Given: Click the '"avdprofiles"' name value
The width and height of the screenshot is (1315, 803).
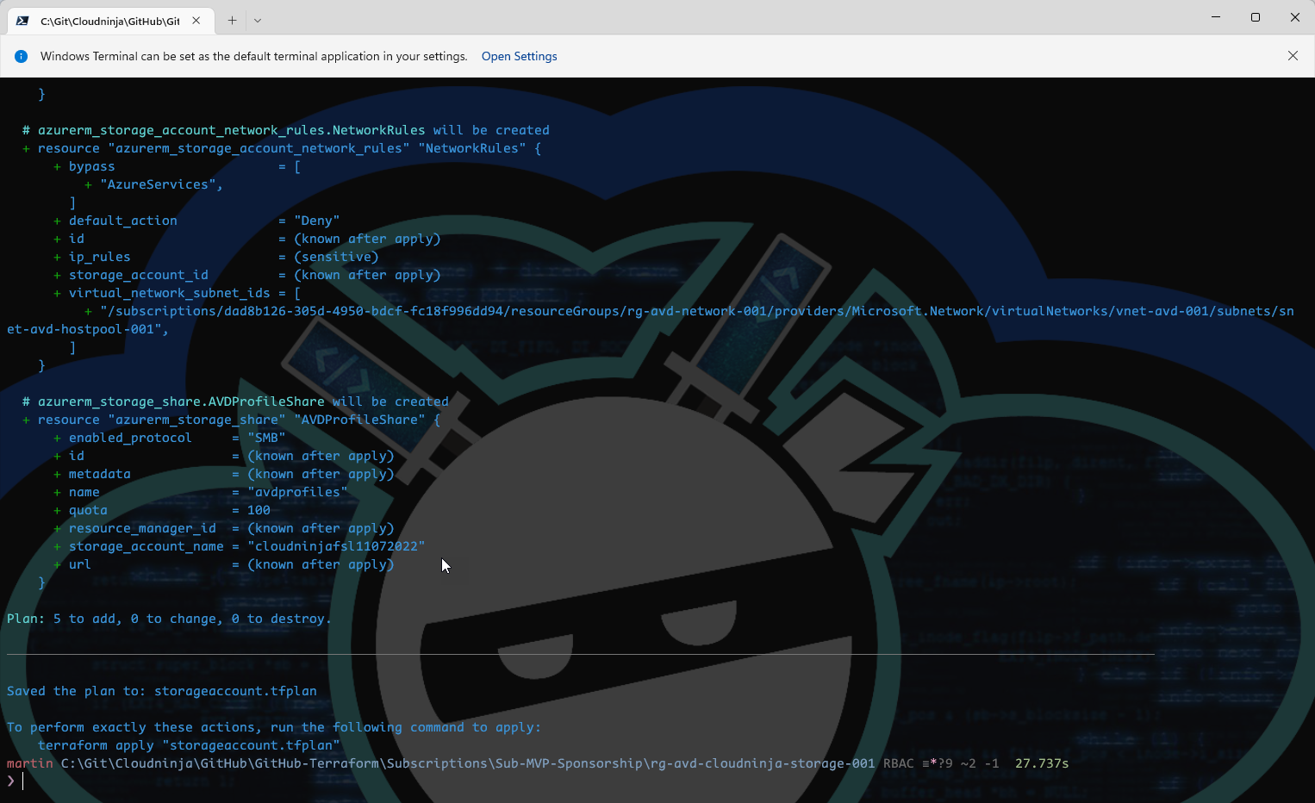Looking at the screenshot, I should click(297, 492).
